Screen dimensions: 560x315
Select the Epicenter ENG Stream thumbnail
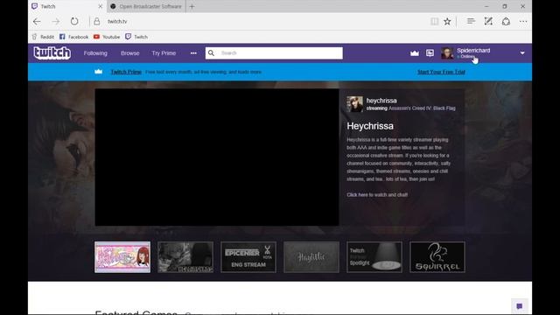tap(248, 257)
